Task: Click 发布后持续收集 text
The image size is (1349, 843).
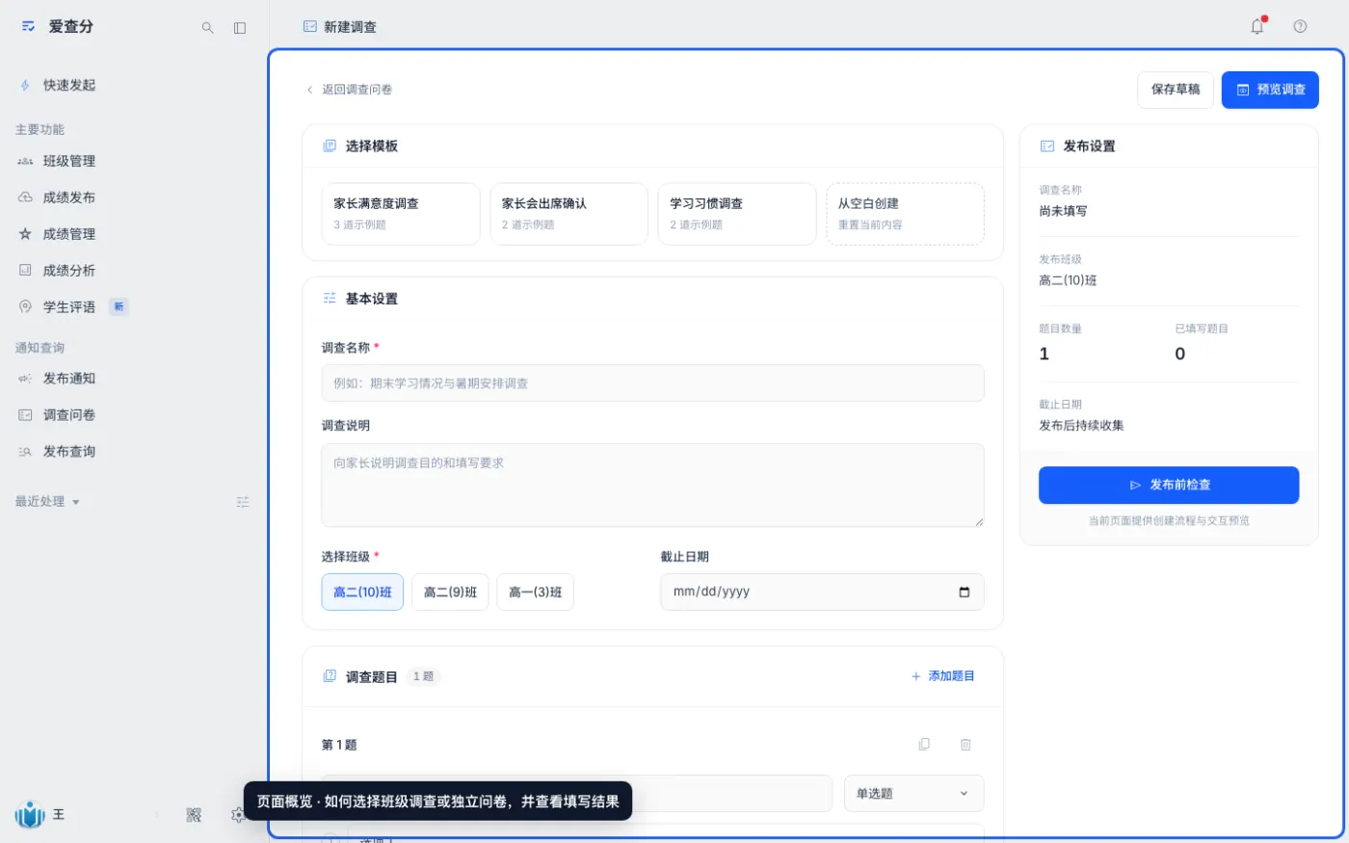Action: pyautogui.click(x=1081, y=425)
